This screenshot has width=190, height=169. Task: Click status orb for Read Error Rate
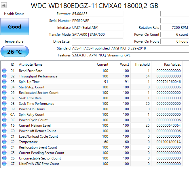coord(4,71)
